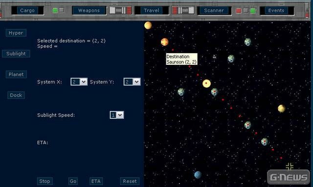The width and height of the screenshot is (313, 187).
Task: Switch to the Travel tab
Action: 152,11
